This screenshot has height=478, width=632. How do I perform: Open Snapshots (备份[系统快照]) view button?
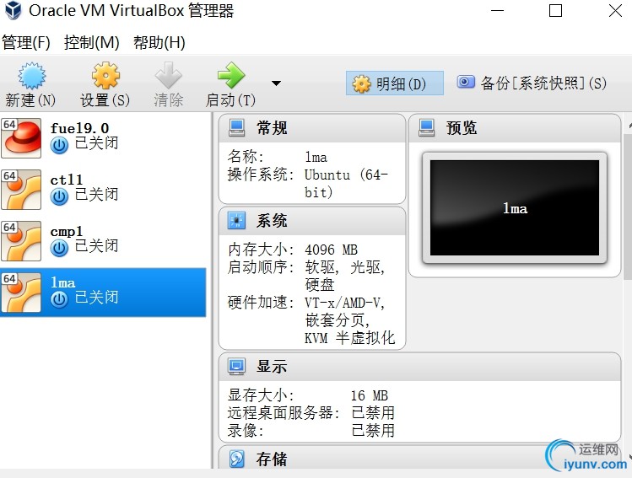(x=532, y=83)
